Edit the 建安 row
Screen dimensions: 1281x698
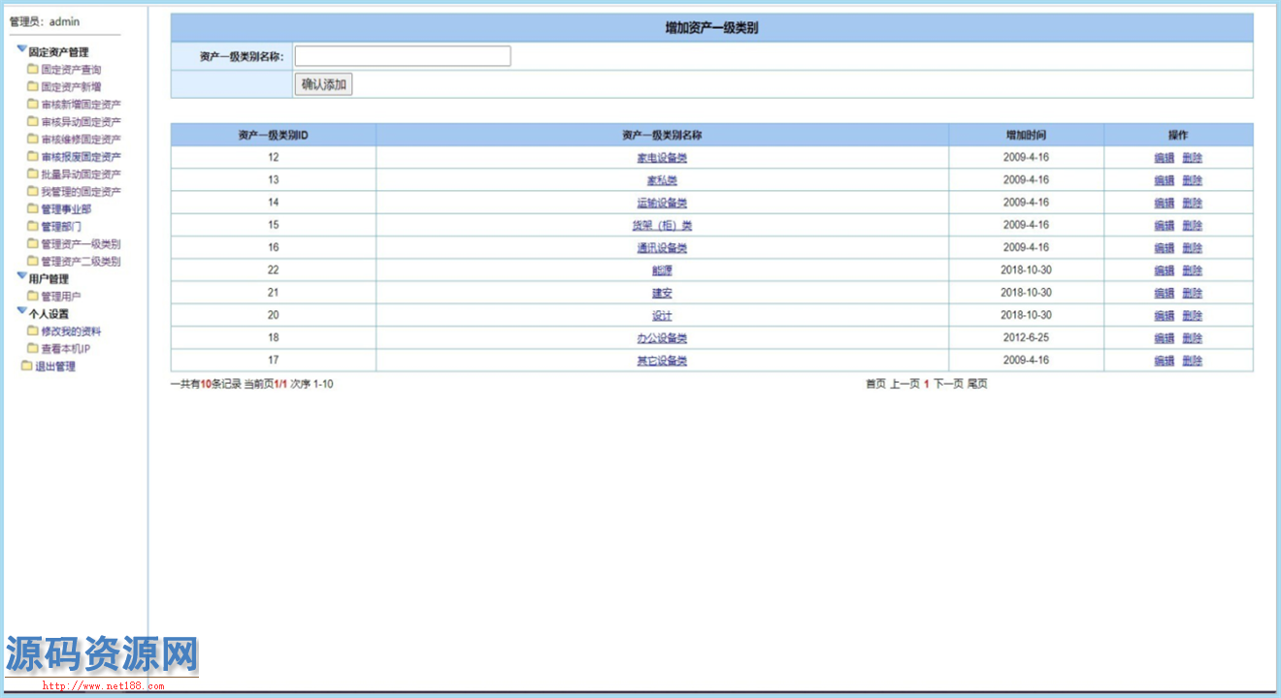click(x=1165, y=293)
